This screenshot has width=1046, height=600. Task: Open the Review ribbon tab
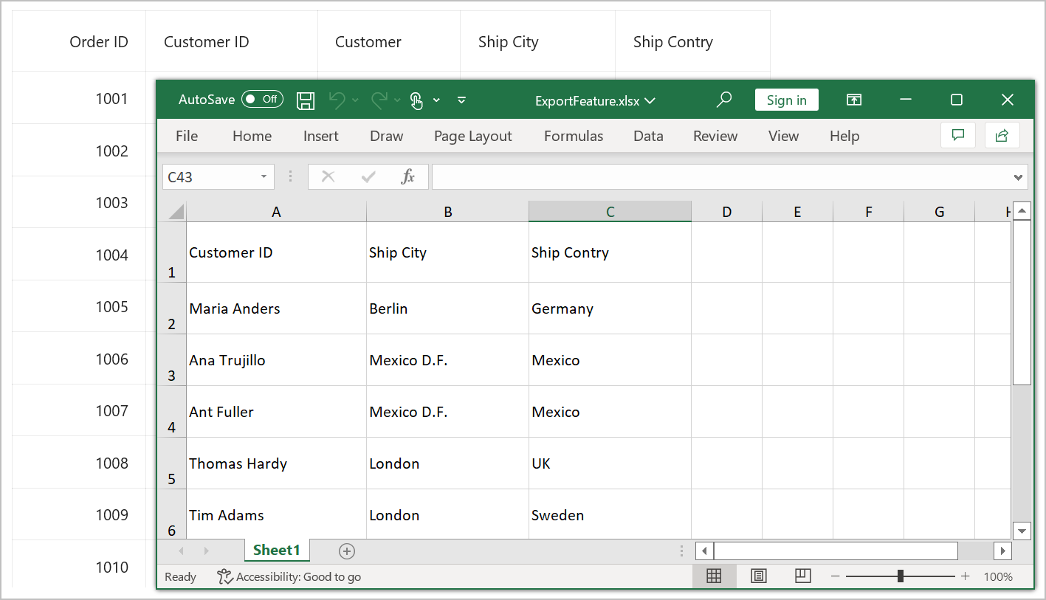click(x=715, y=136)
